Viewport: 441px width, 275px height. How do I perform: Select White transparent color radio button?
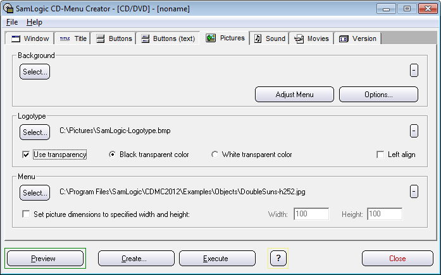214,155
